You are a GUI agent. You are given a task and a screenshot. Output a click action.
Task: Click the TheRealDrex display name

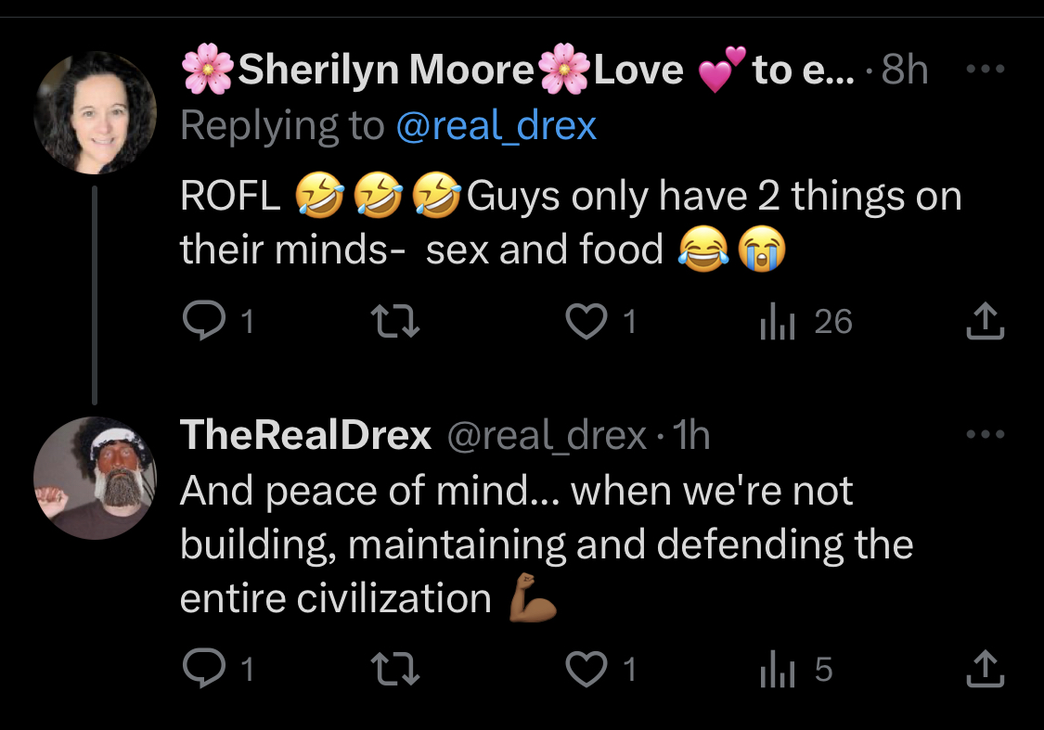pyautogui.click(x=305, y=435)
